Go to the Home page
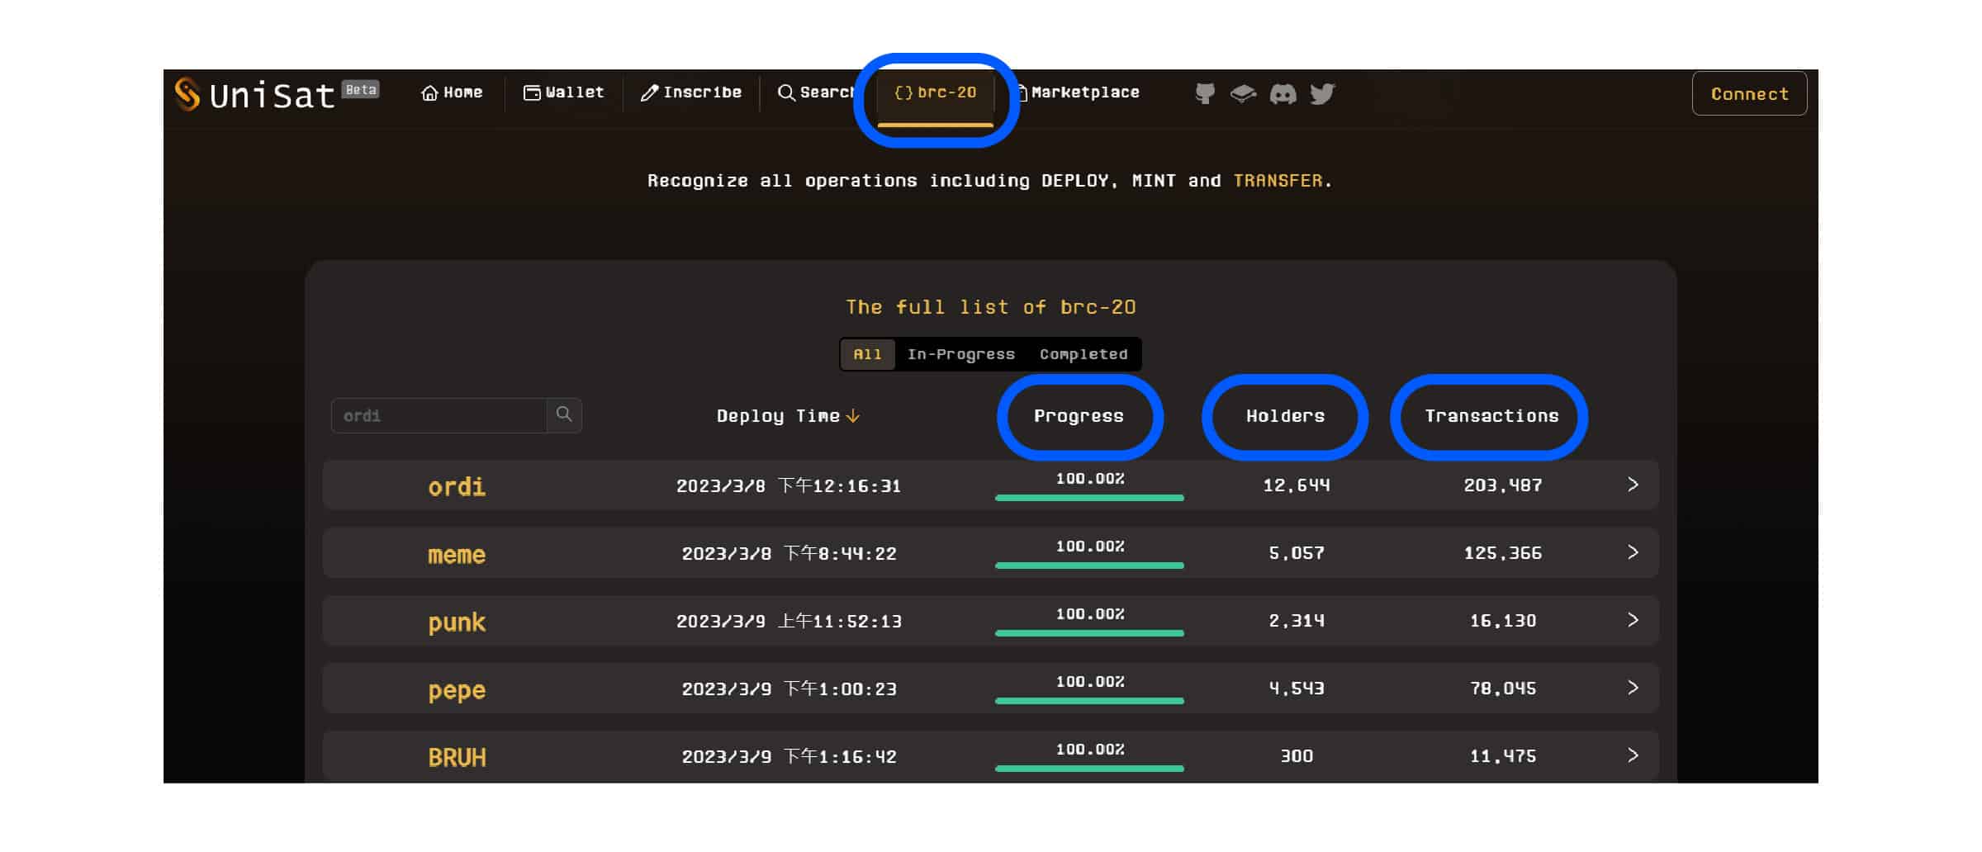Image resolution: width=1982 pixels, height=852 pixels. pyautogui.click(x=452, y=92)
